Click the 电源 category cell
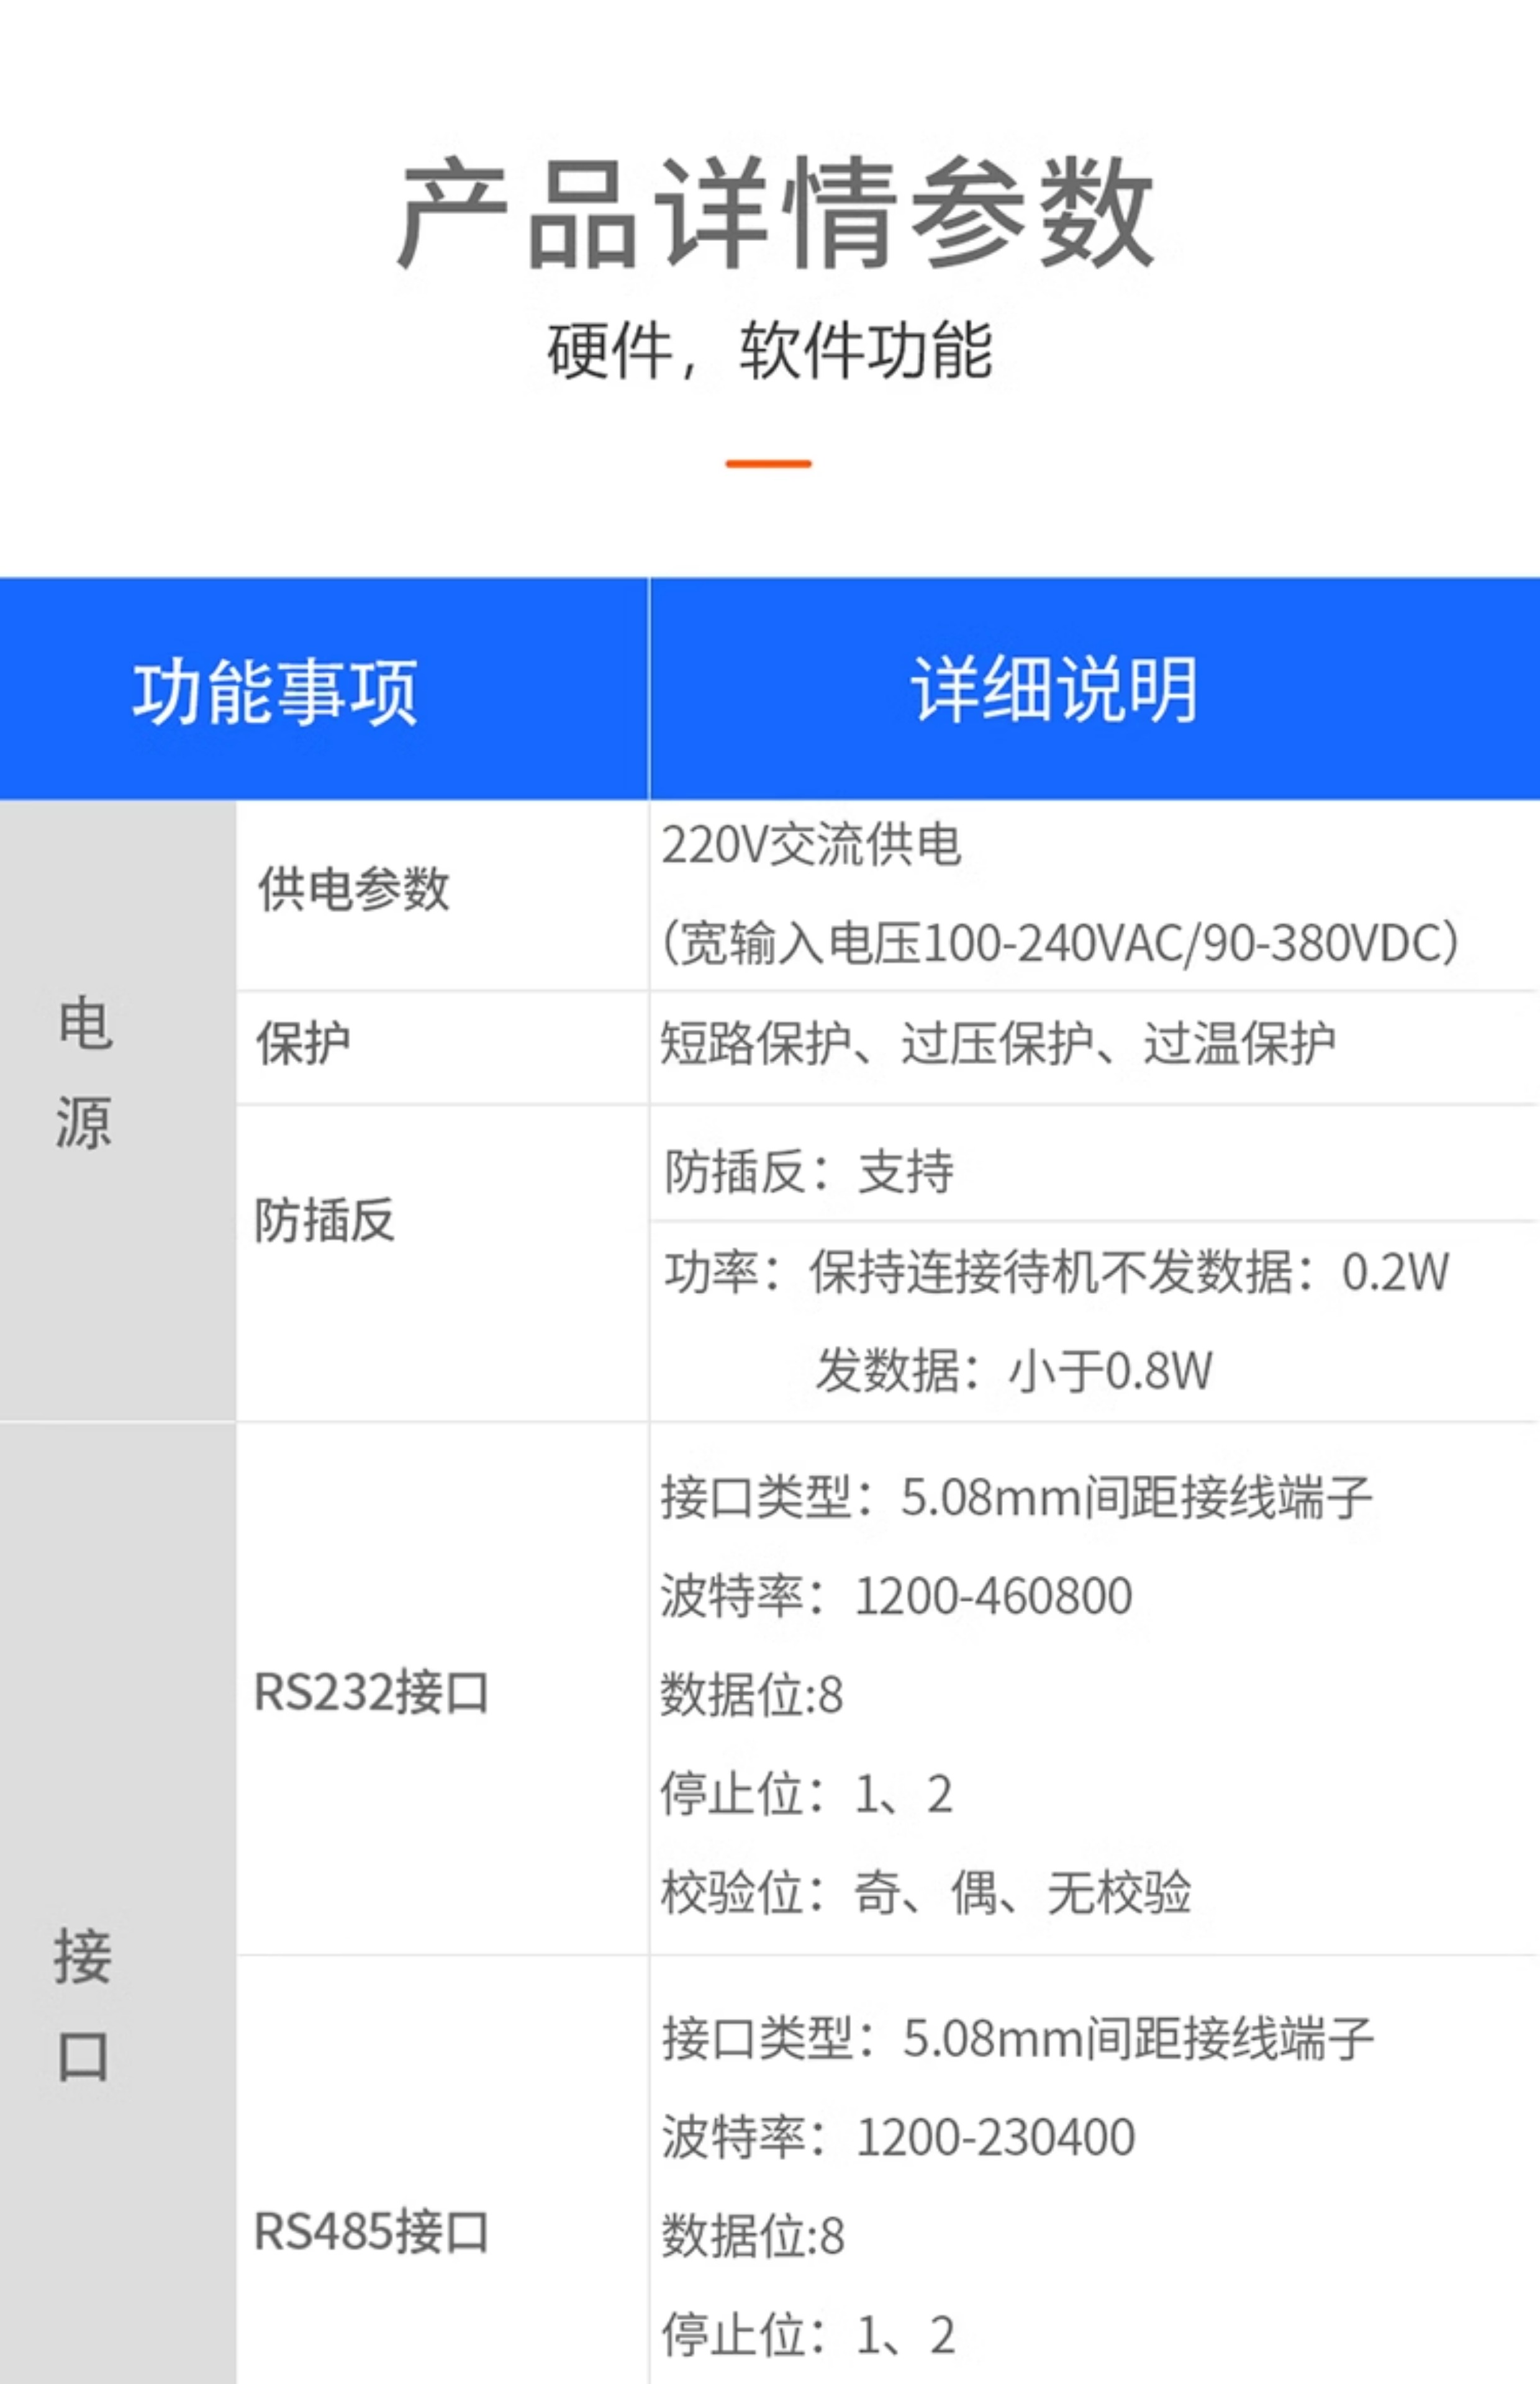Image resolution: width=1540 pixels, height=2384 pixels. coord(84,1073)
